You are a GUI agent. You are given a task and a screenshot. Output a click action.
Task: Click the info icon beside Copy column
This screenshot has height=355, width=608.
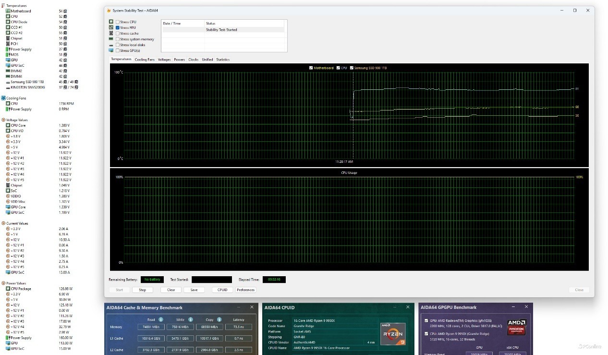pyautogui.click(x=220, y=319)
